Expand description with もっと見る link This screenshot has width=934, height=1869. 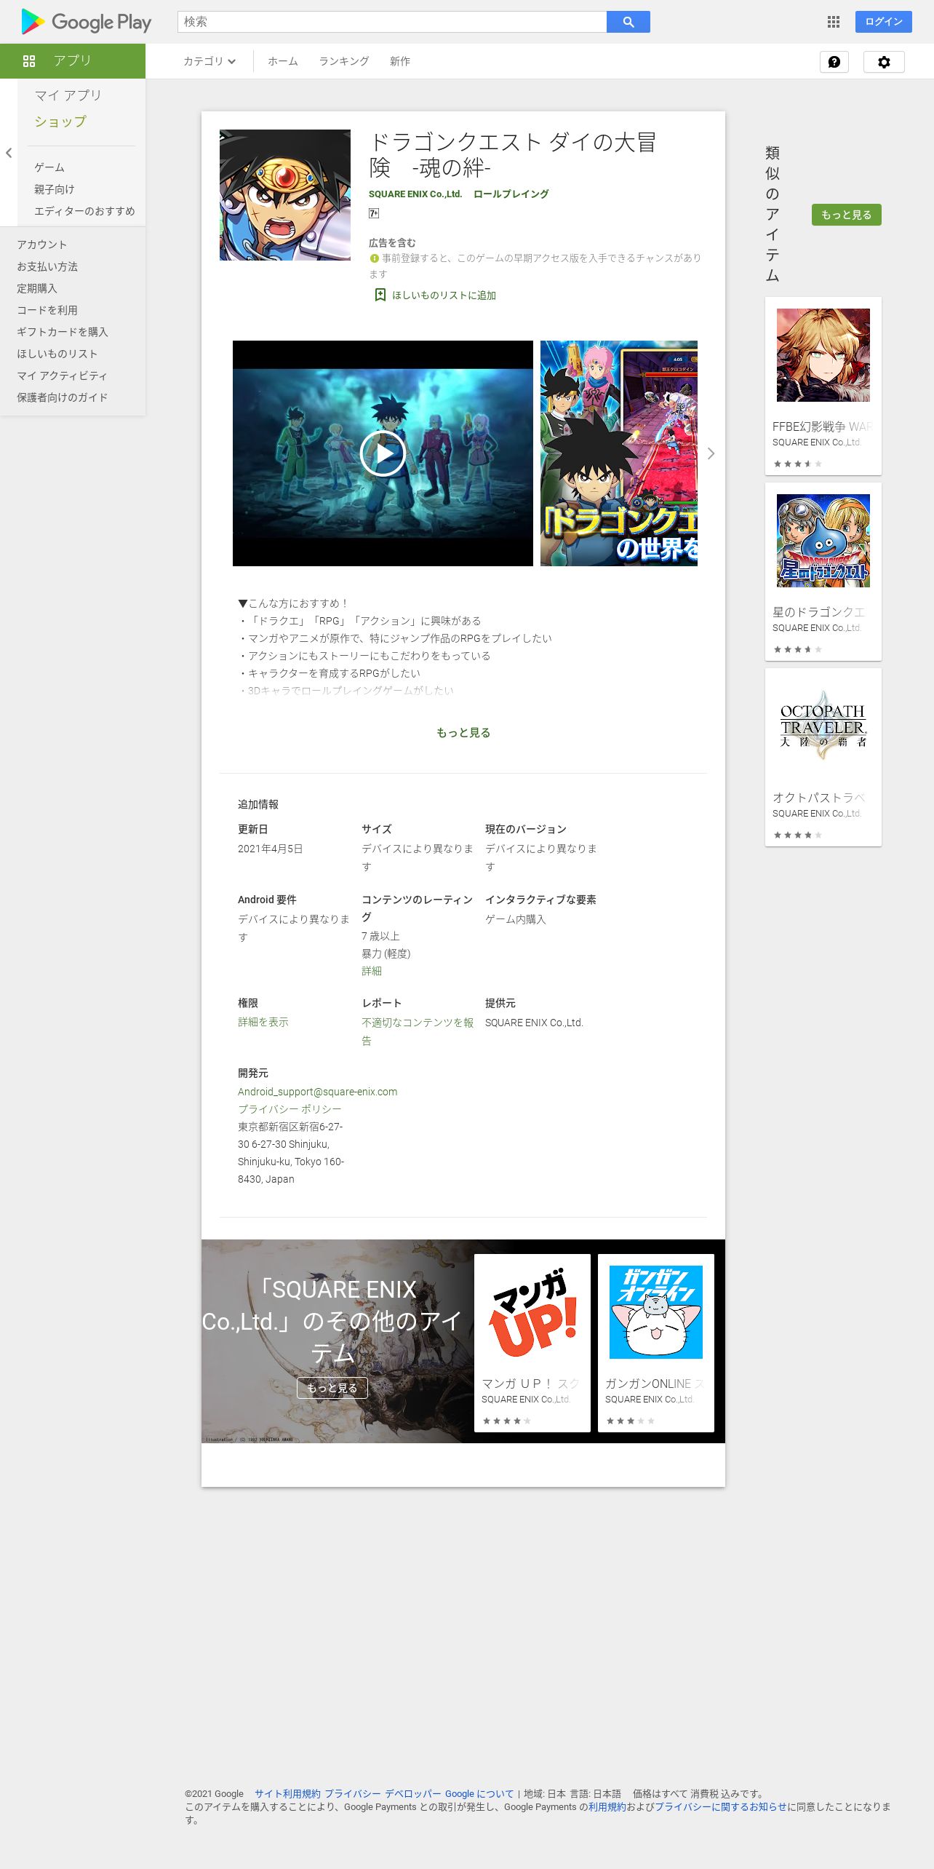click(x=463, y=733)
